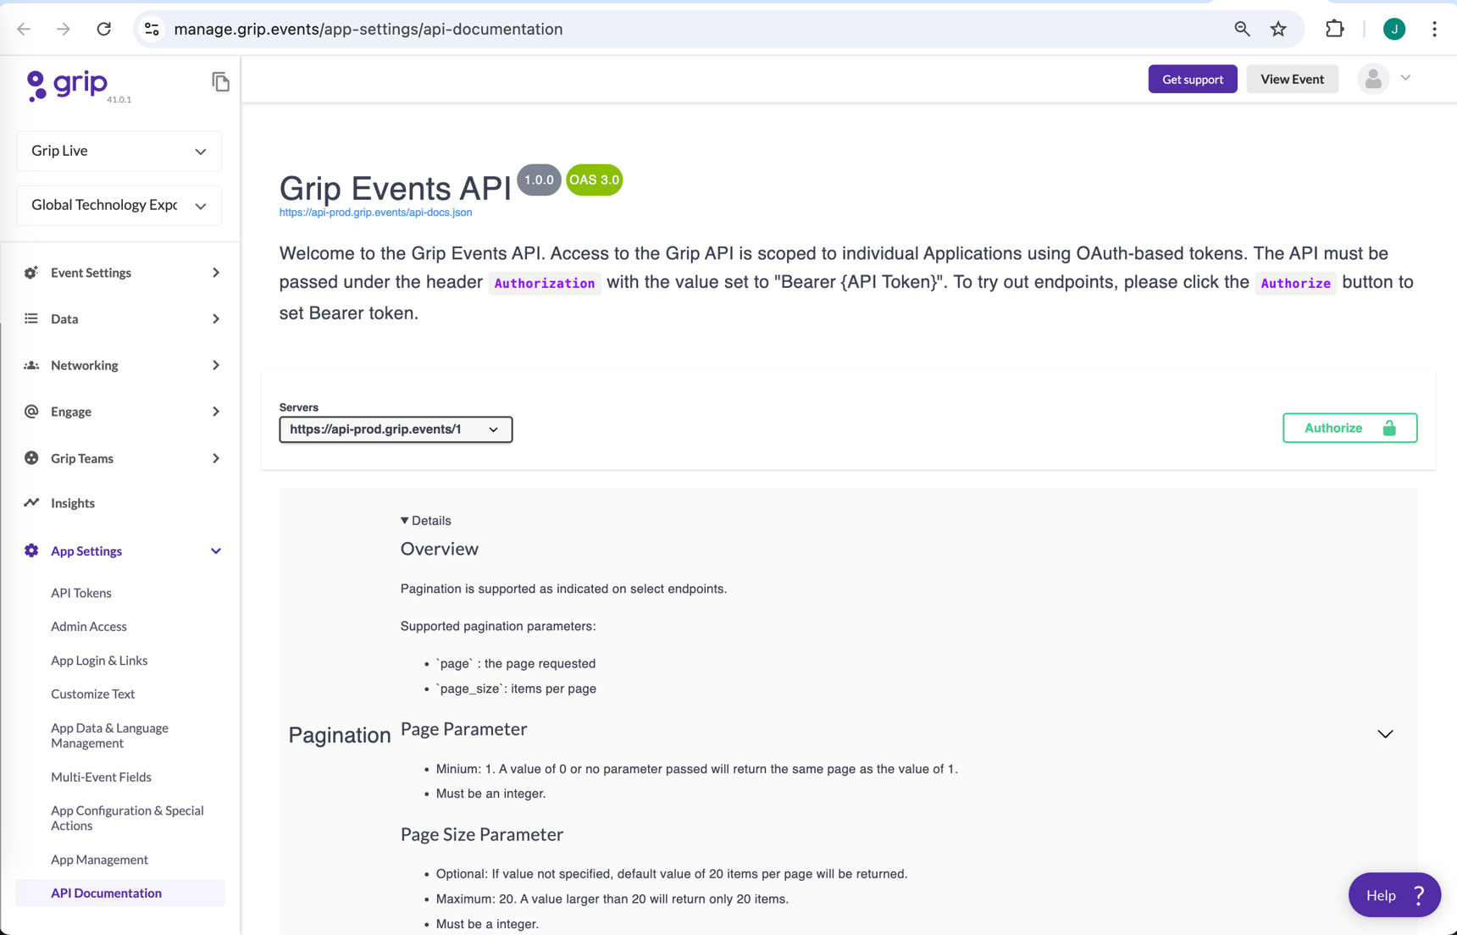Click the bookmark star in the address bar
The width and height of the screenshot is (1457, 935).
coord(1278,28)
